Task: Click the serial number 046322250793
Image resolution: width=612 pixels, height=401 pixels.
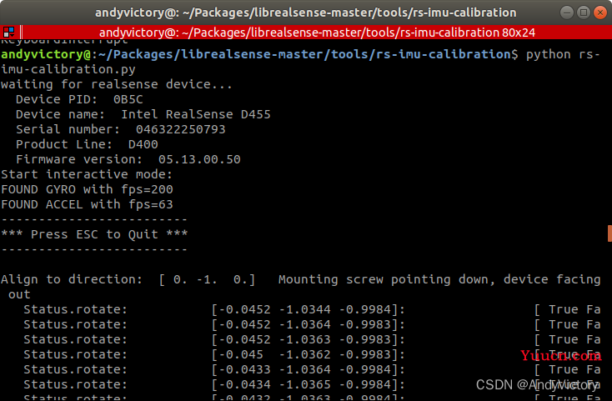Action: [x=180, y=129]
